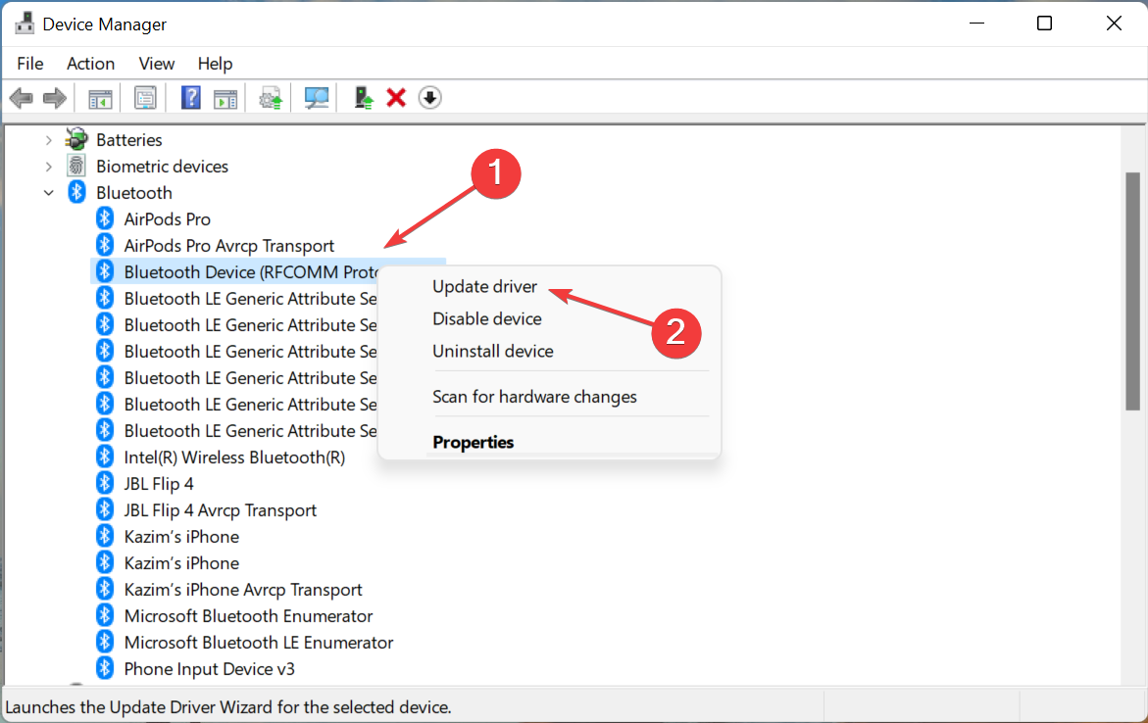Screen dimensions: 1148x723
Task: Select Microsoft Bluetooth LE Enumerator
Action: click(x=259, y=642)
